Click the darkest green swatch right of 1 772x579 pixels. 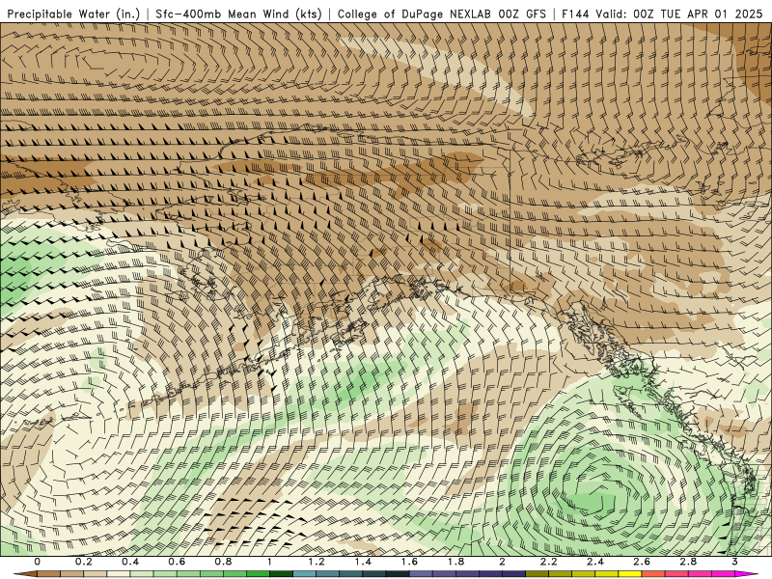[281, 574]
